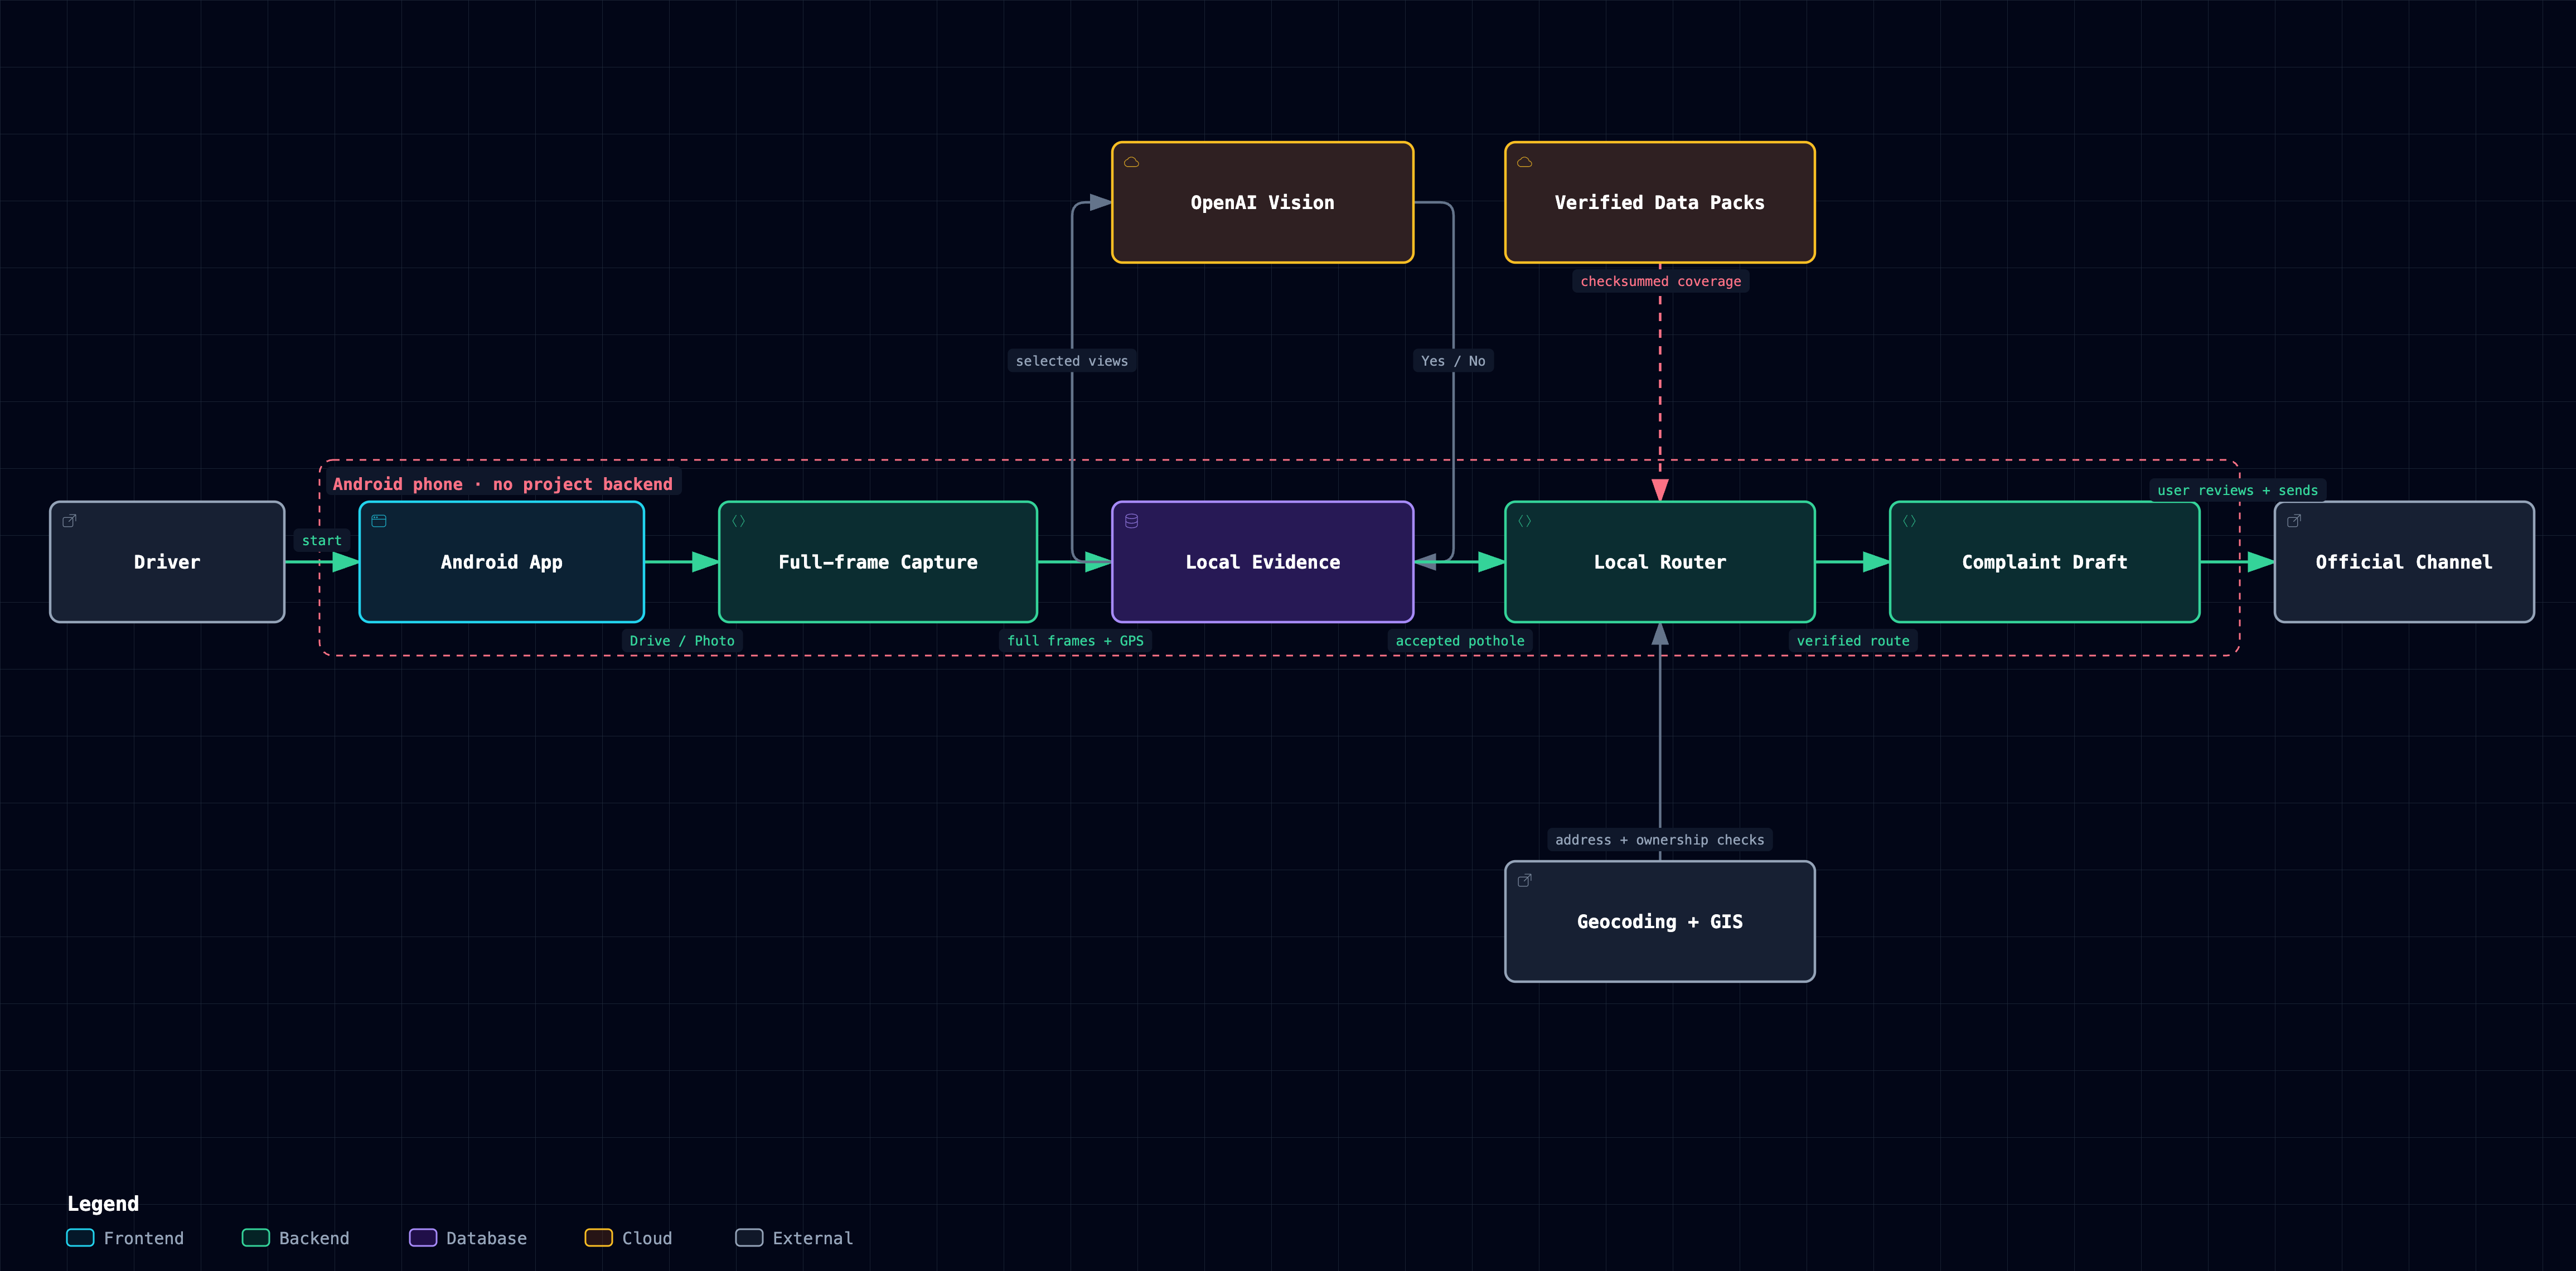Click the Cloud legend swatch

[x=599, y=1238]
